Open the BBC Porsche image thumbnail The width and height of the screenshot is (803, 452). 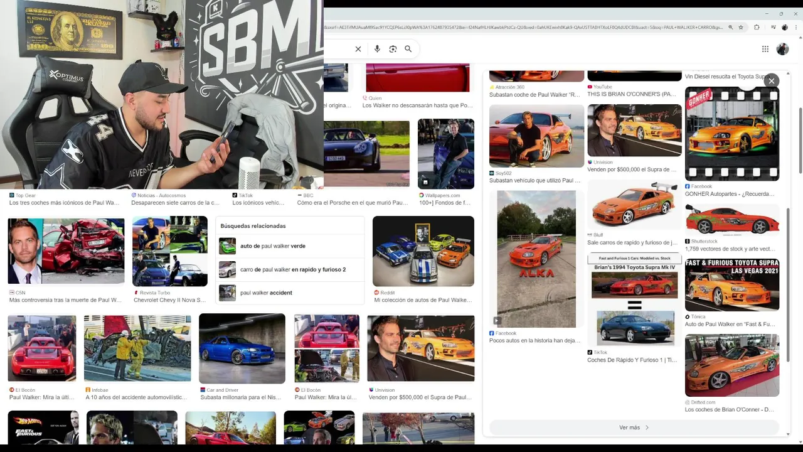[x=366, y=154]
